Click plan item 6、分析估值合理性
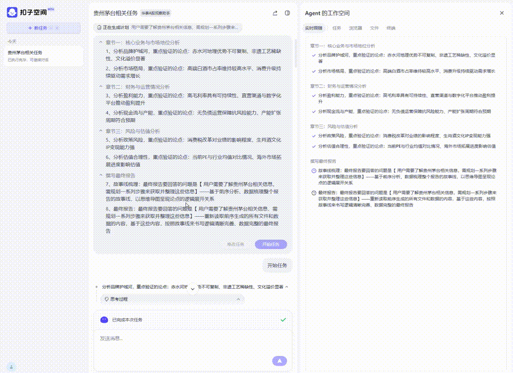 tap(193, 161)
